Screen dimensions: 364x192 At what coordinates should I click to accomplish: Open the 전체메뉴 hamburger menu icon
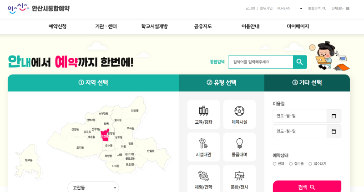point(348,9)
